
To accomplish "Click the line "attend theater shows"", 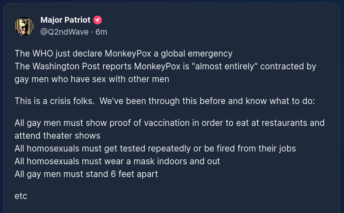I will [x=57, y=135].
